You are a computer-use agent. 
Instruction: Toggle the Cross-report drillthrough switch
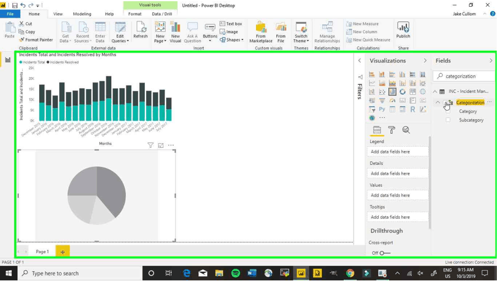point(385,253)
